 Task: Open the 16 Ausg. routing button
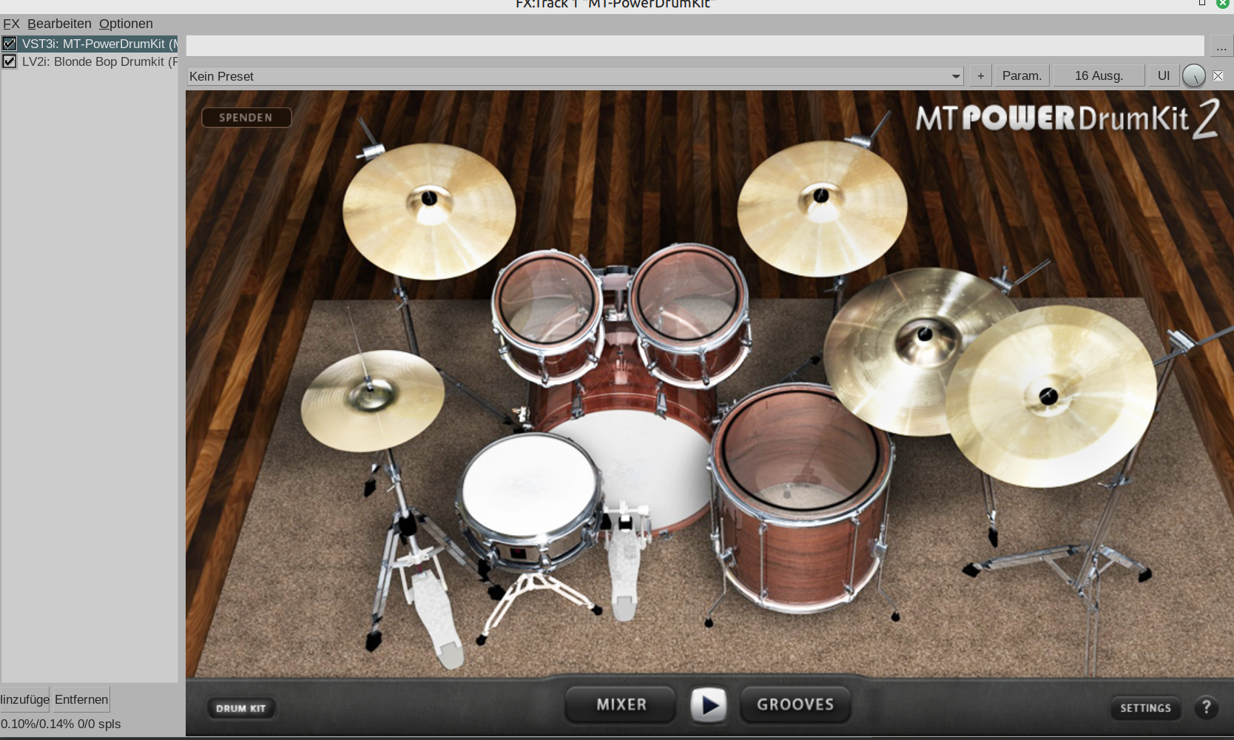coord(1099,75)
